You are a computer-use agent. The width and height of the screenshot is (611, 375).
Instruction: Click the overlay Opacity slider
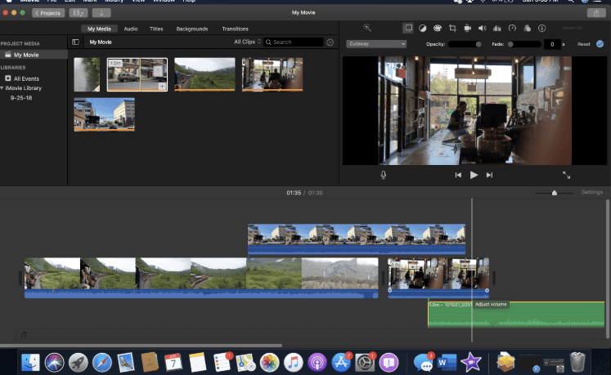(465, 44)
